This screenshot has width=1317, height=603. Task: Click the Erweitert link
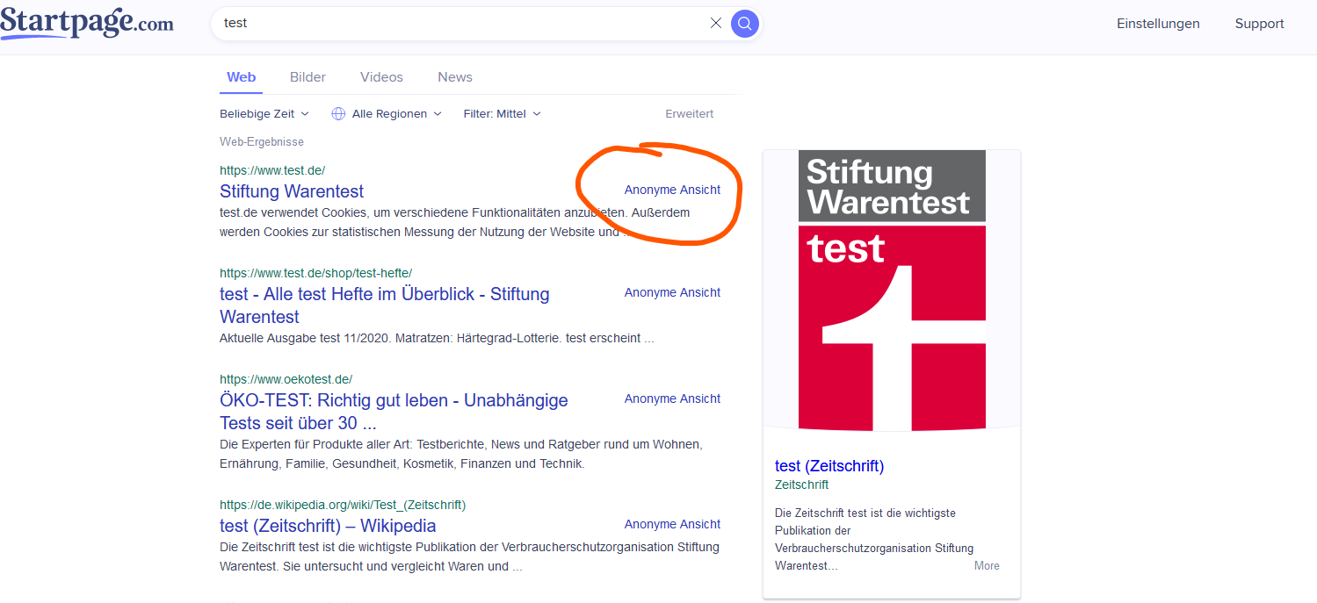[x=690, y=114]
